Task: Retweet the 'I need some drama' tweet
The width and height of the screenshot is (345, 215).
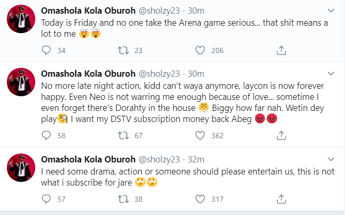Action: click(x=124, y=199)
